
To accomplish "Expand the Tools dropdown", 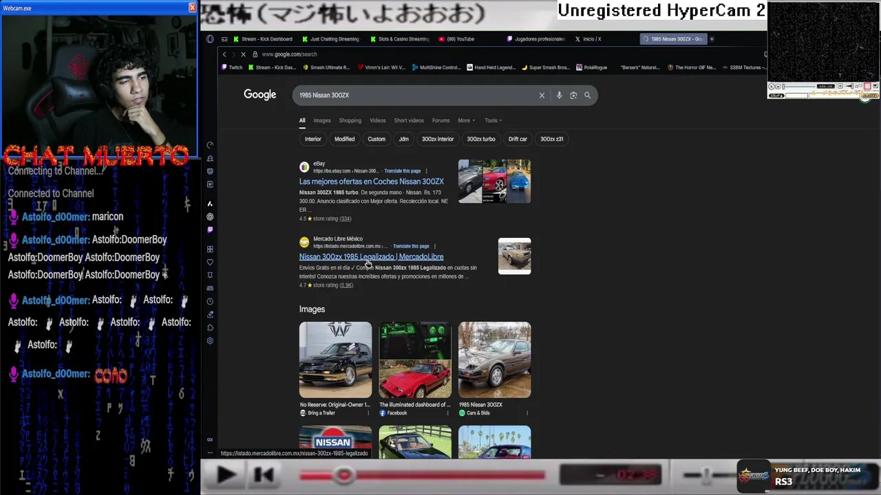I will coord(493,120).
